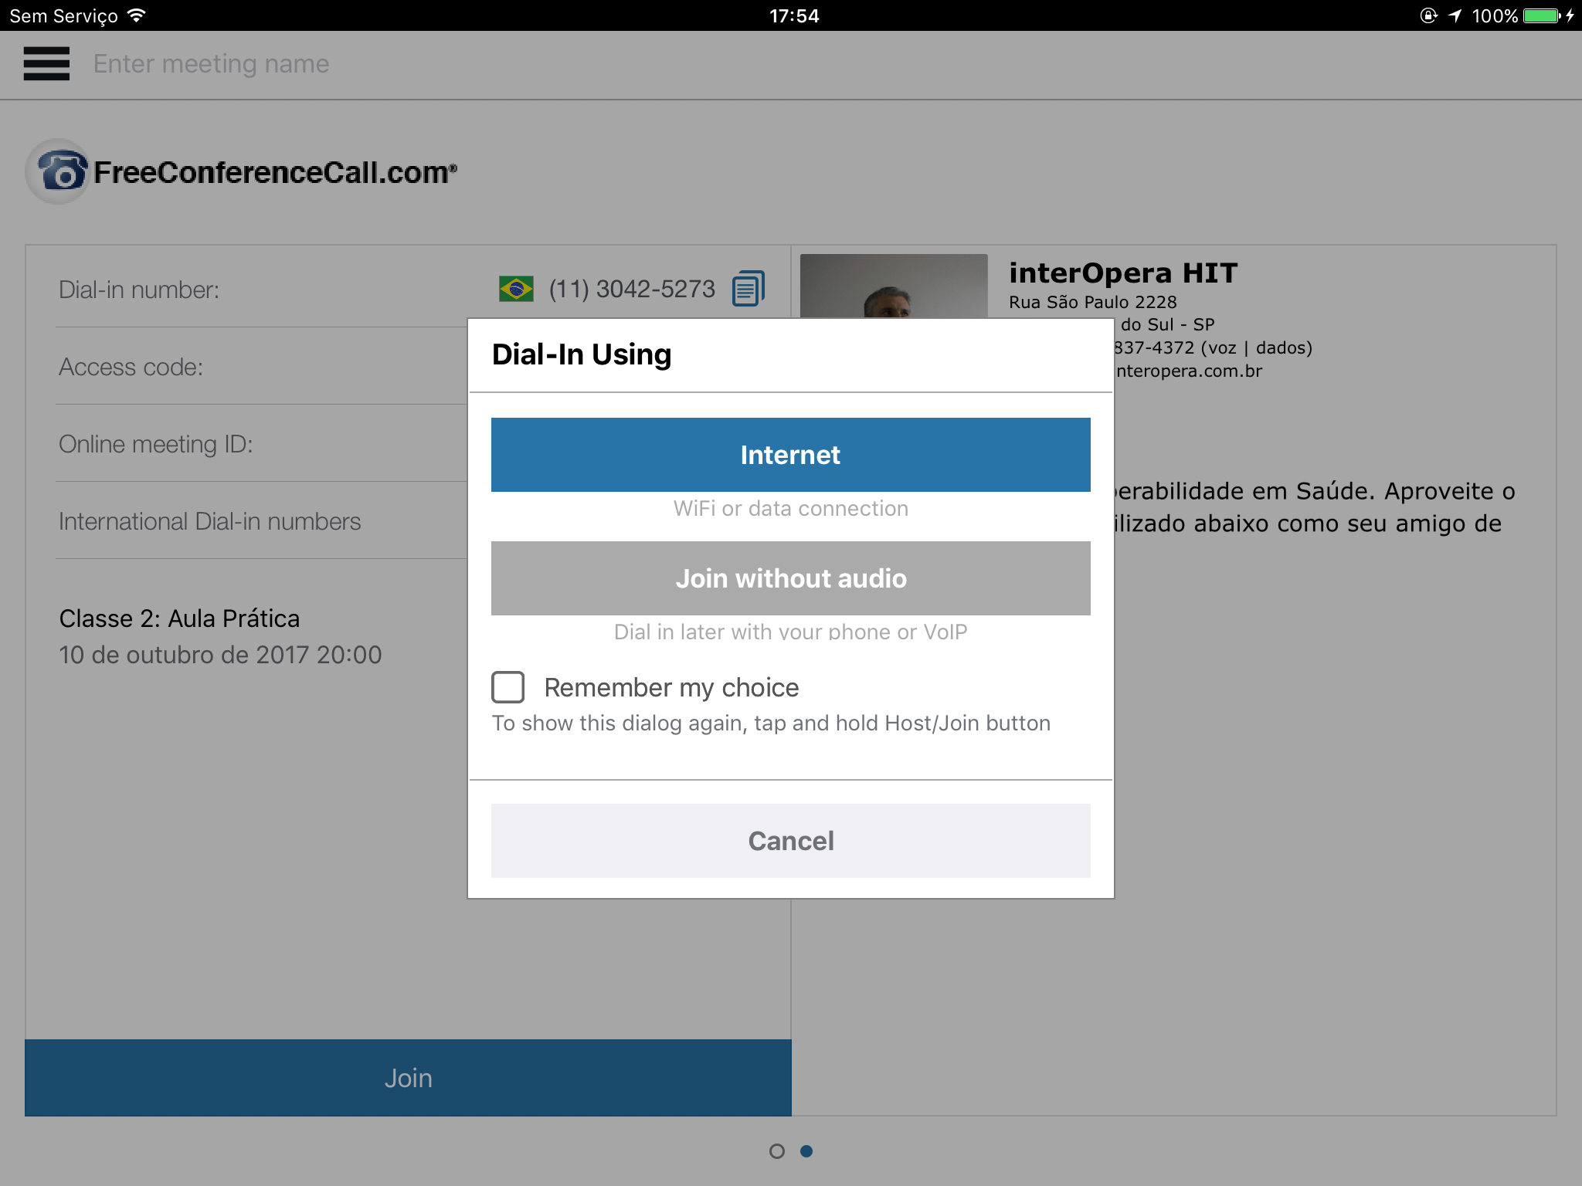Tap the interOpera HIT profile photo
This screenshot has height=1186, width=1582.
[894, 286]
